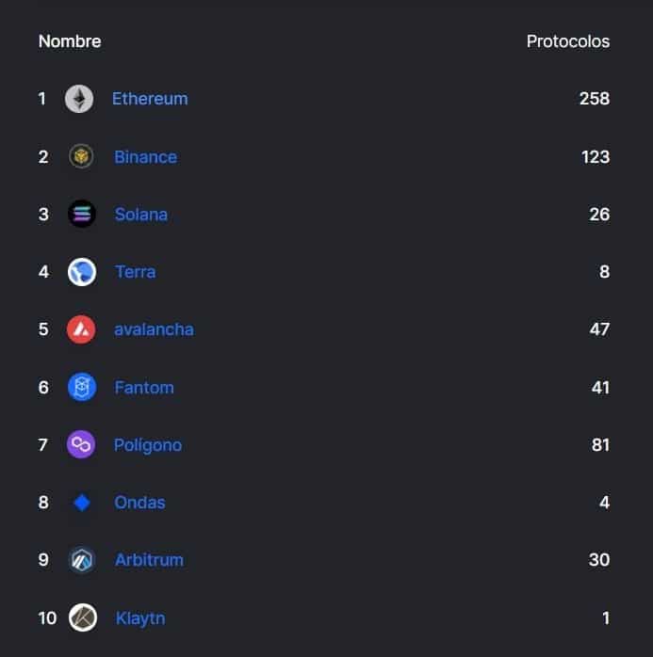The height and width of the screenshot is (657, 653).
Task: Click the Terra globe icon
Action: pos(82,272)
